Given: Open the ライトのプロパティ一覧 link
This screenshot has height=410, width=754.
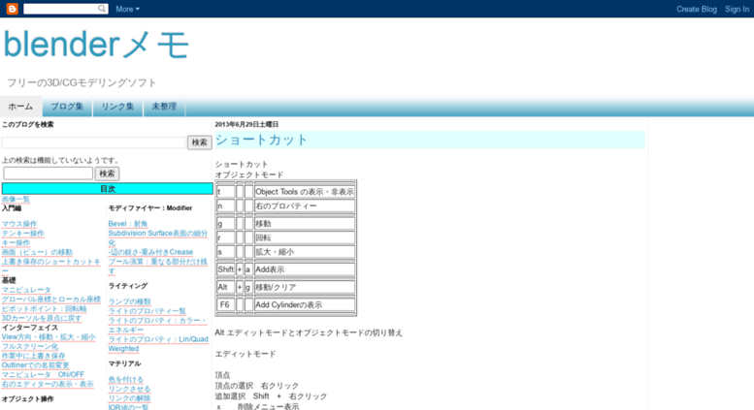Looking at the screenshot, I should point(147,311).
